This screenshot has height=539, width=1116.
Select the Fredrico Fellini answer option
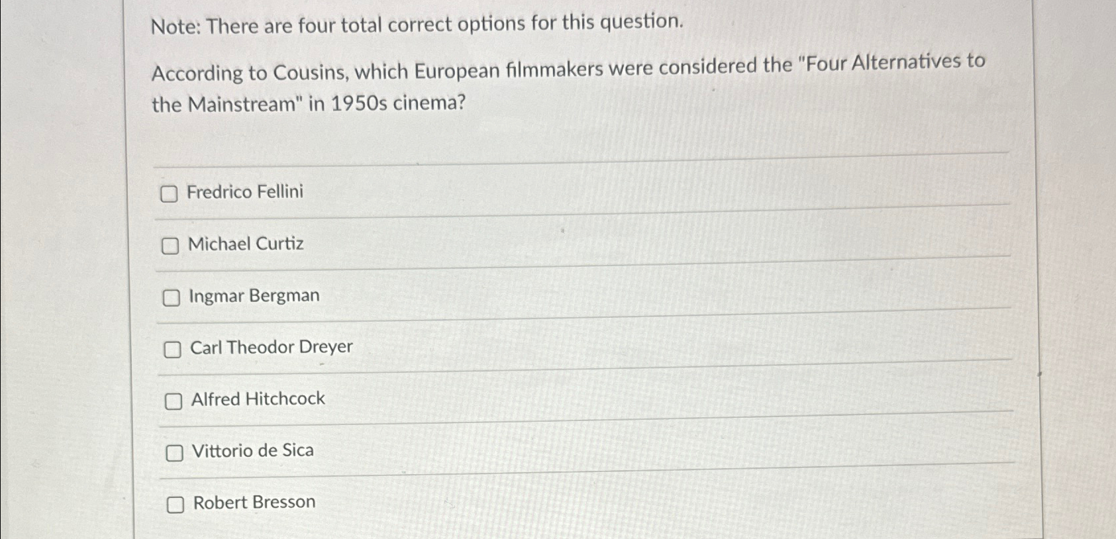pyautogui.click(x=245, y=193)
